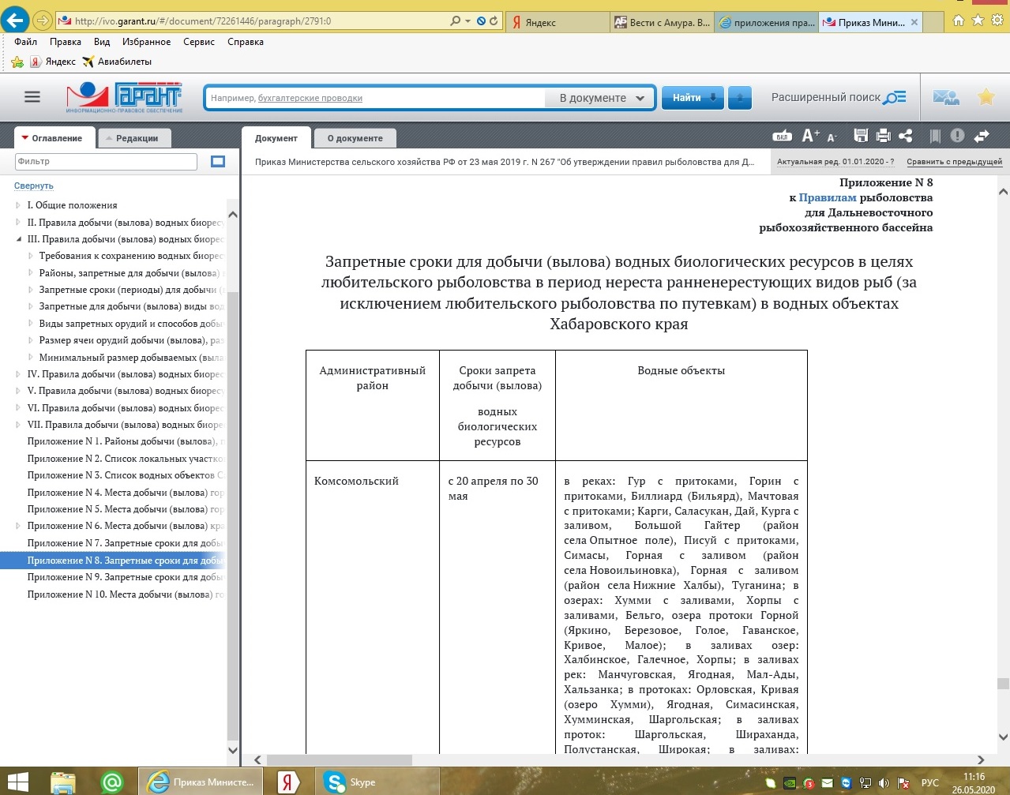Open Windows Start button
This screenshot has width=1010, height=795.
[x=18, y=782]
